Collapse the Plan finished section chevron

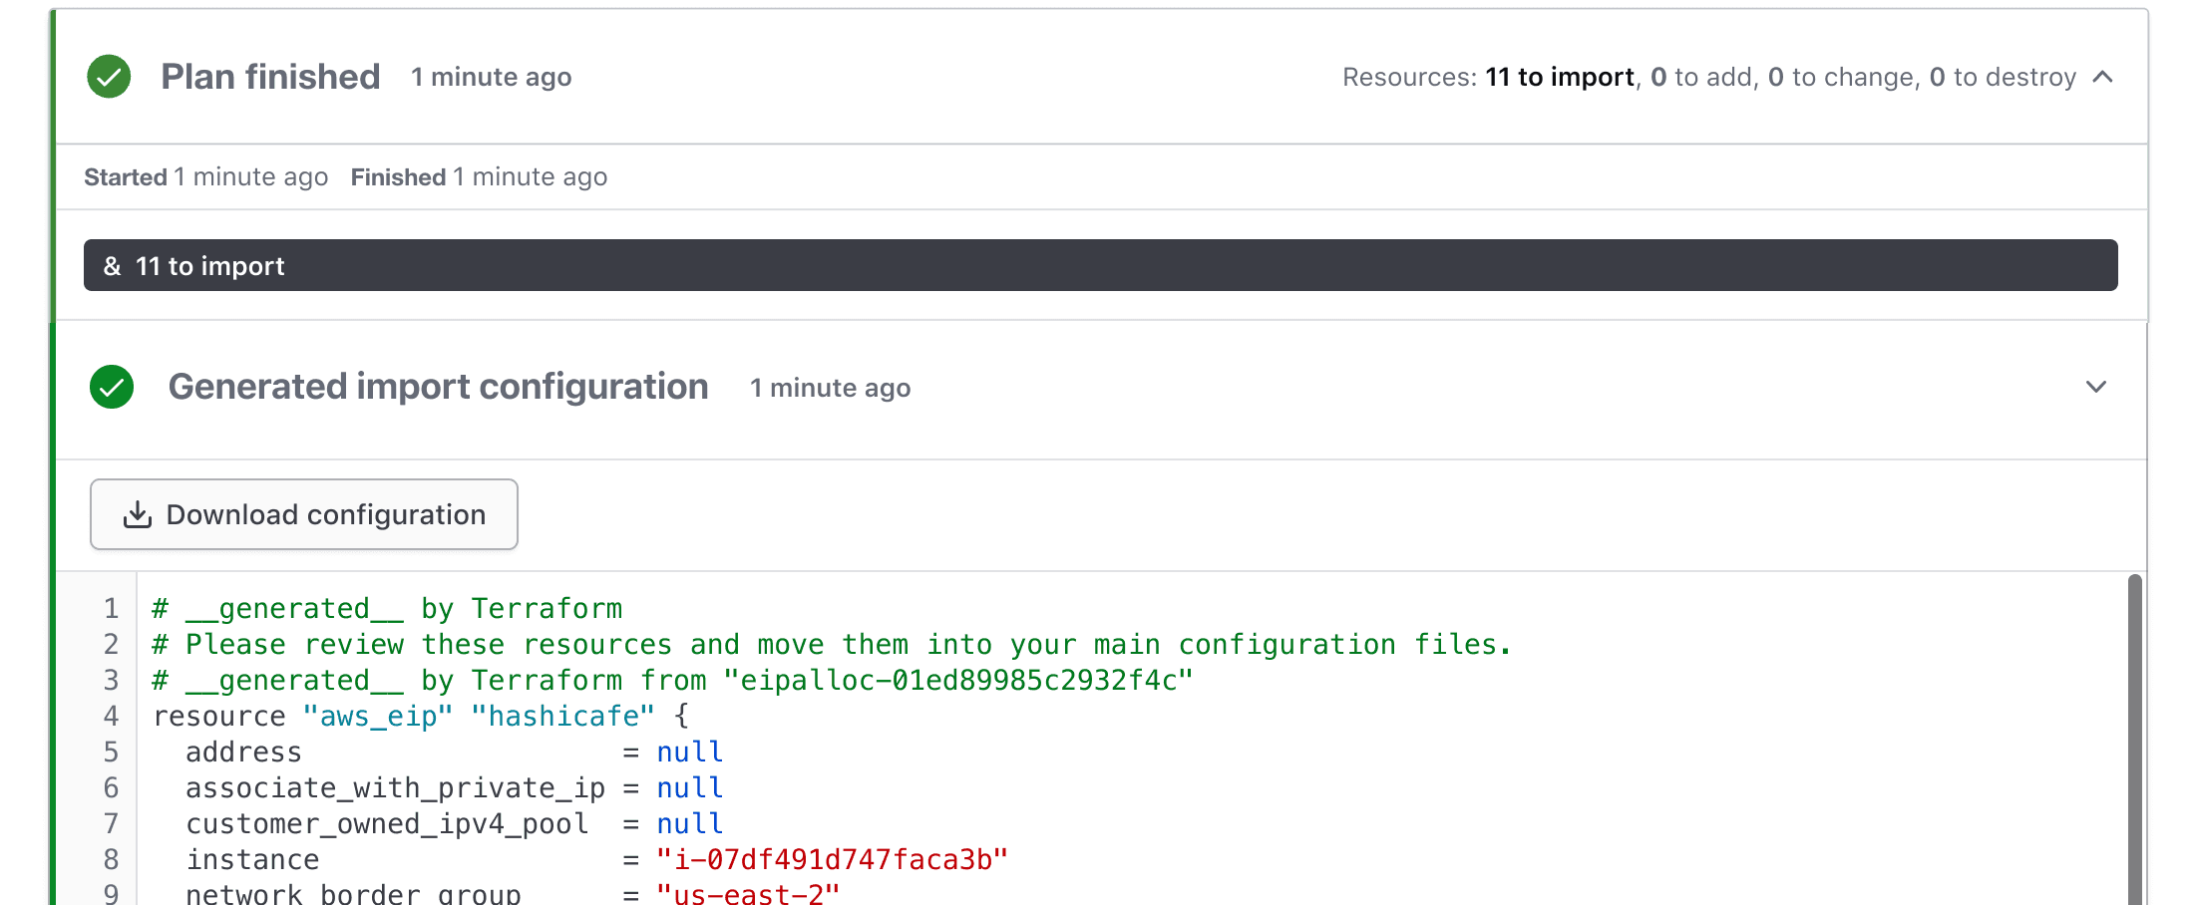[2102, 77]
